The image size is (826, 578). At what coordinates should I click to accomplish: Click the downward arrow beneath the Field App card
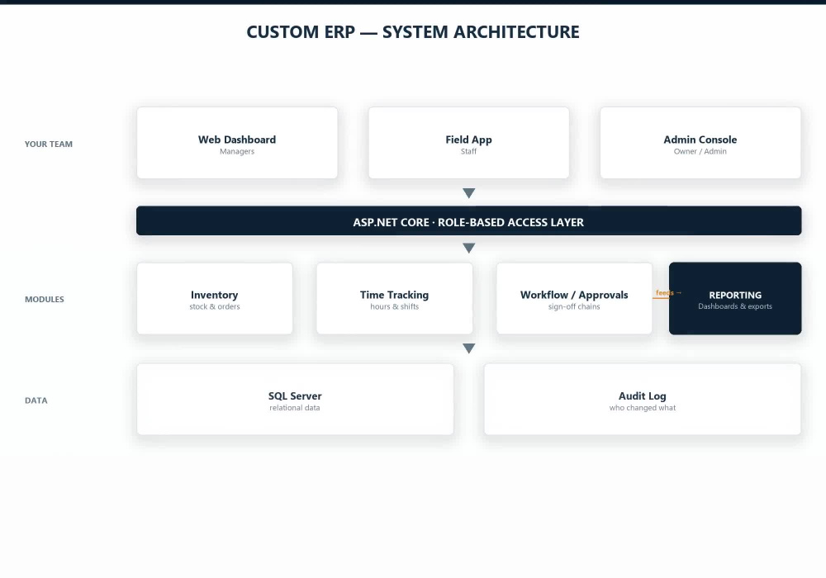coord(469,193)
